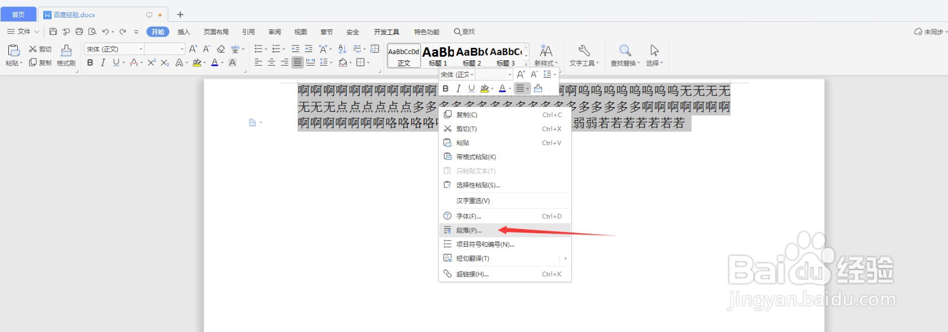The height and width of the screenshot is (332, 948).
Task: Open the Insert (插入) ribbon tab
Action: 184,32
